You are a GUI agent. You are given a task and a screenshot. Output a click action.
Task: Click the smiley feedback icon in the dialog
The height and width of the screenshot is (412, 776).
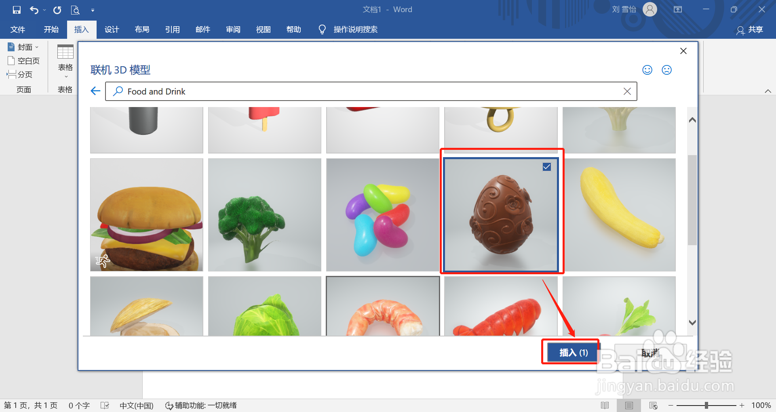647,69
